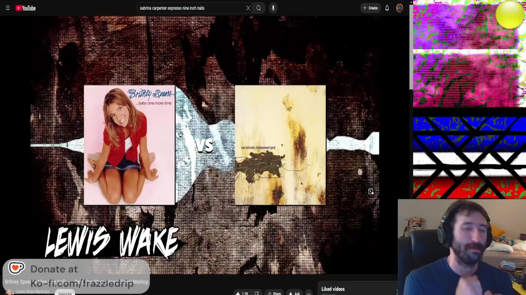Open the notifications bell
The width and height of the screenshot is (526, 295).
(387, 8)
